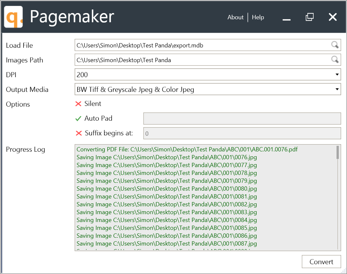Select log line Saving Image 0086.jpg

167,236
